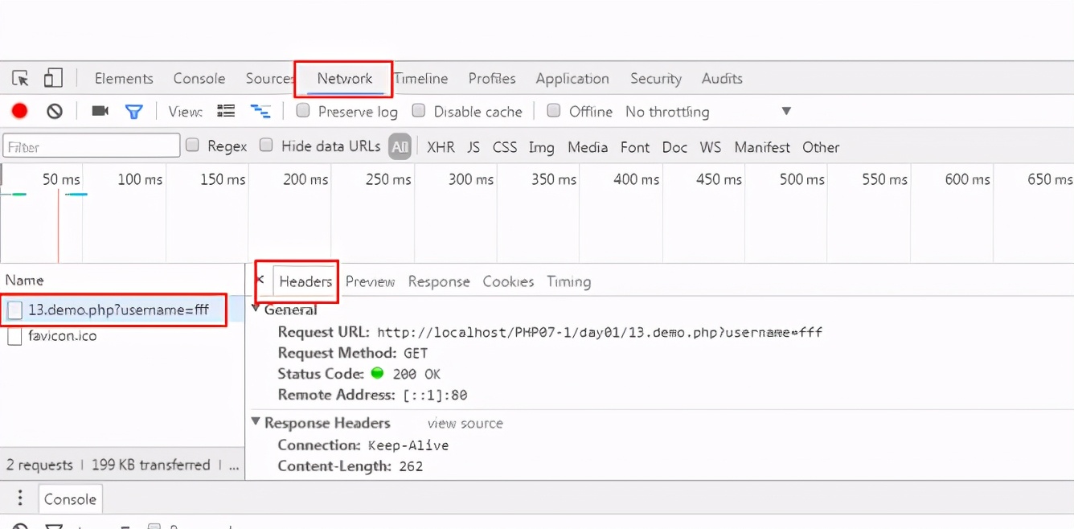Collapse the General section
The height and width of the screenshot is (529, 1074).
click(x=256, y=309)
